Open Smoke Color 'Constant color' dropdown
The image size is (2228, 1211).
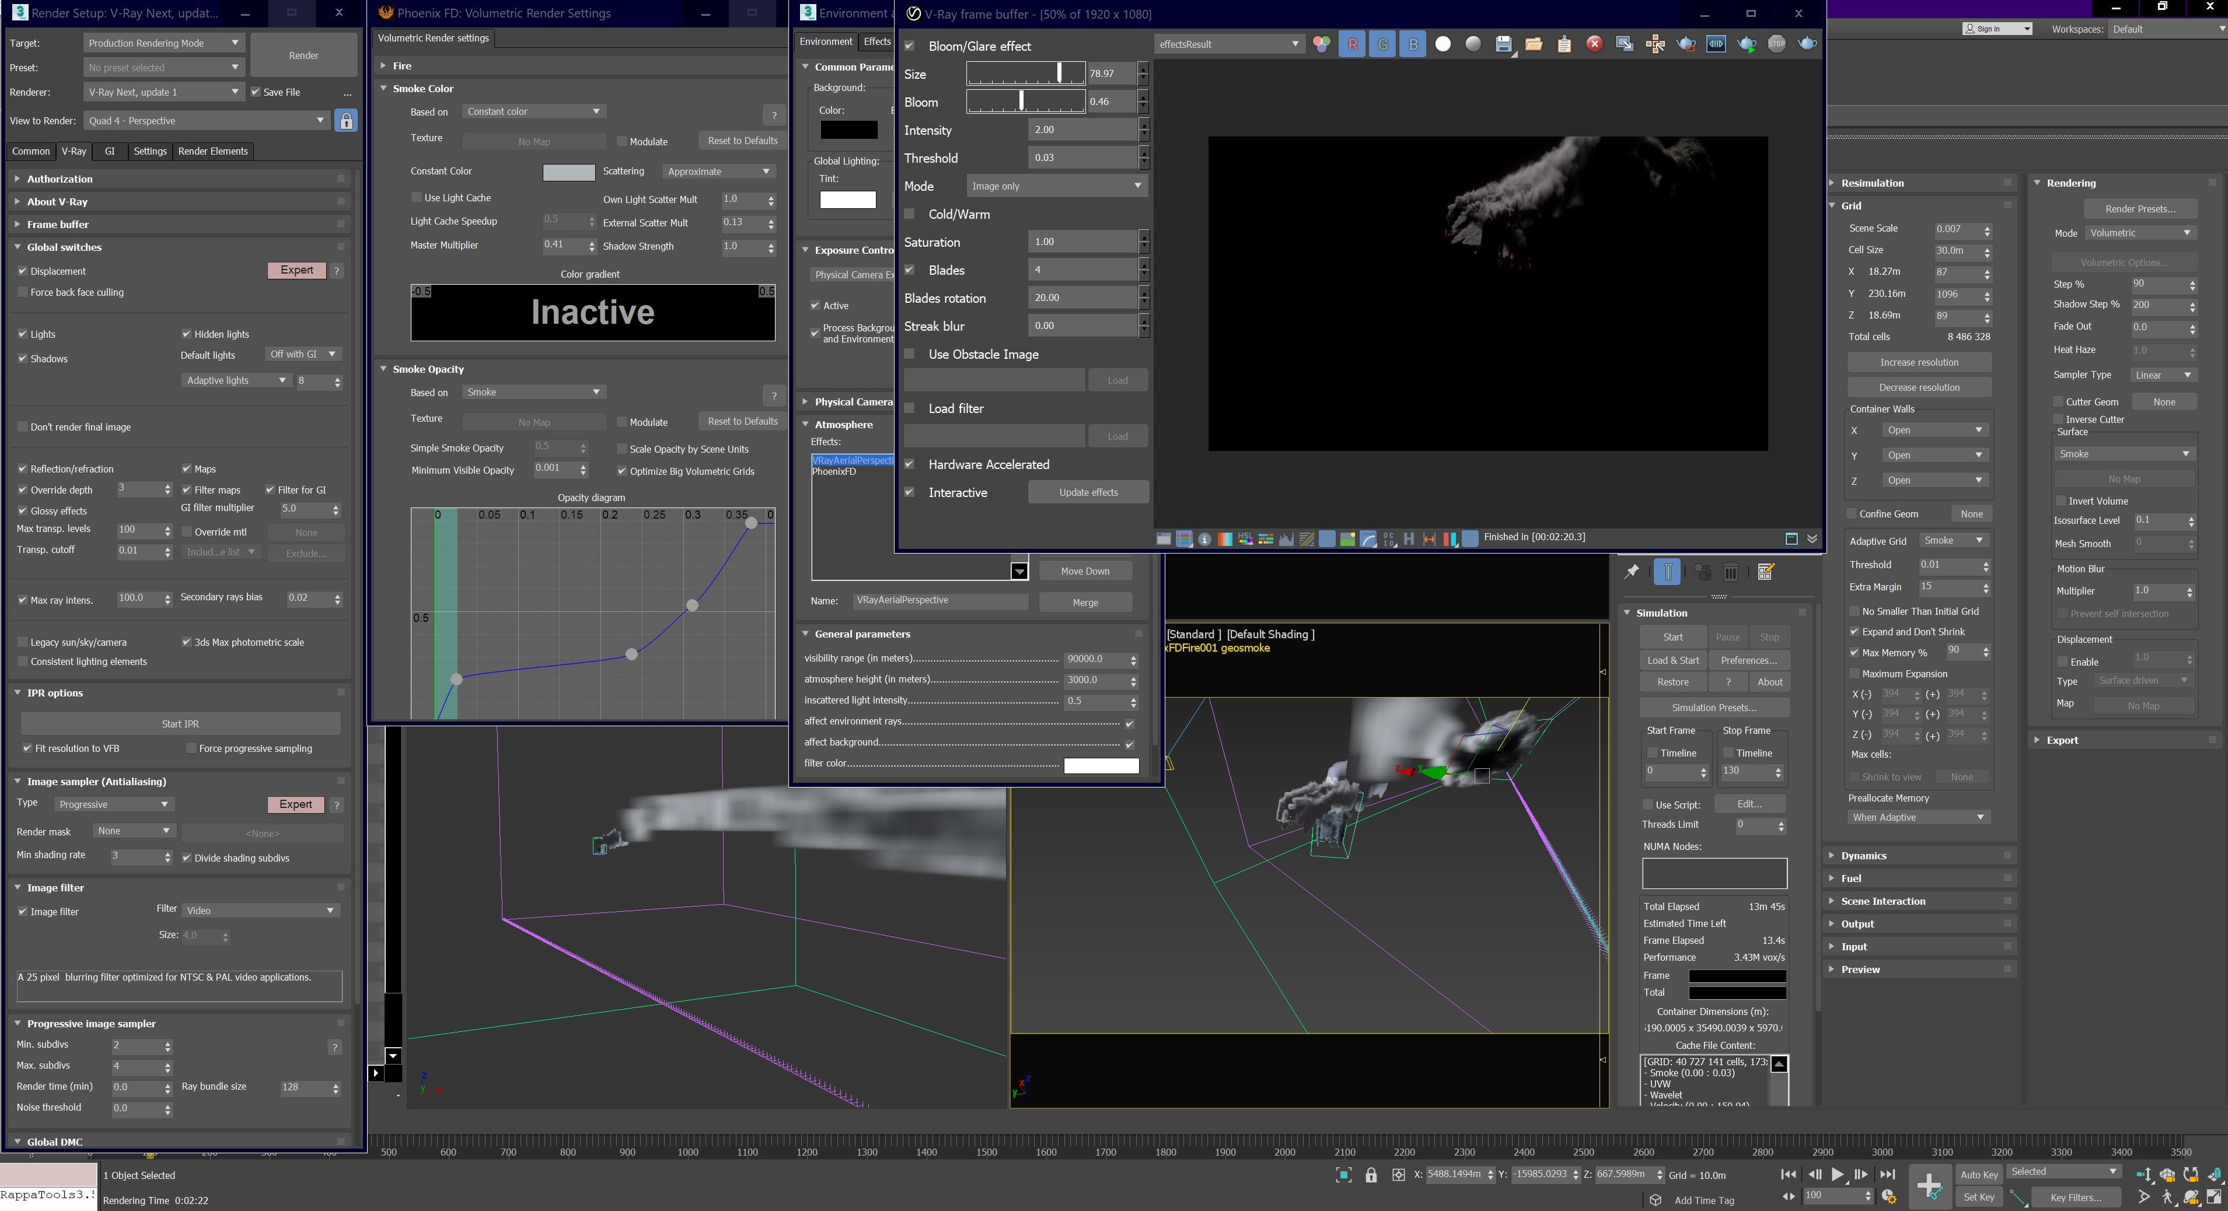coord(533,111)
